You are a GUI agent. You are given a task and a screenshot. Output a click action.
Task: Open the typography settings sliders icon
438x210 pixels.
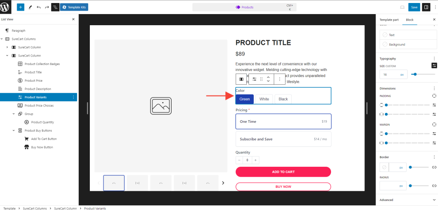[x=434, y=65]
